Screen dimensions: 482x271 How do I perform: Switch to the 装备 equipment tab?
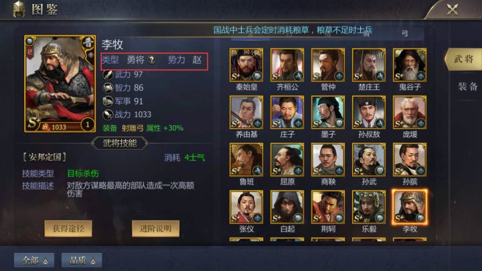467,86
